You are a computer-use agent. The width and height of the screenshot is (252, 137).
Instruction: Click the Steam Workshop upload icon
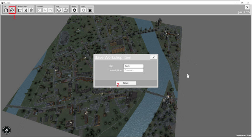pyautogui.click(x=12, y=10)
